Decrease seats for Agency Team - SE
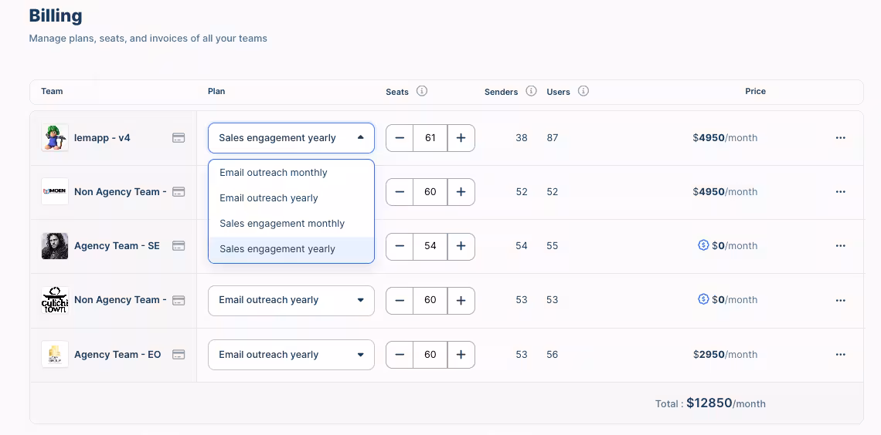Viewport: 881px width, 435px height. (x=400, y=246)
